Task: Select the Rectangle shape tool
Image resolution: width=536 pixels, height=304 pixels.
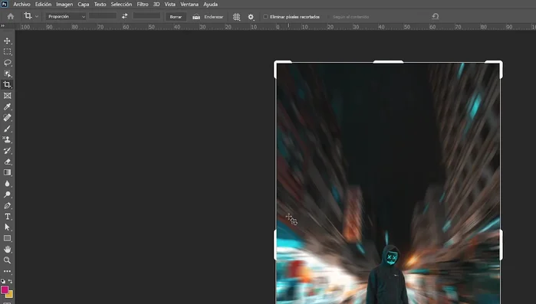Action: tap(7, 238)
